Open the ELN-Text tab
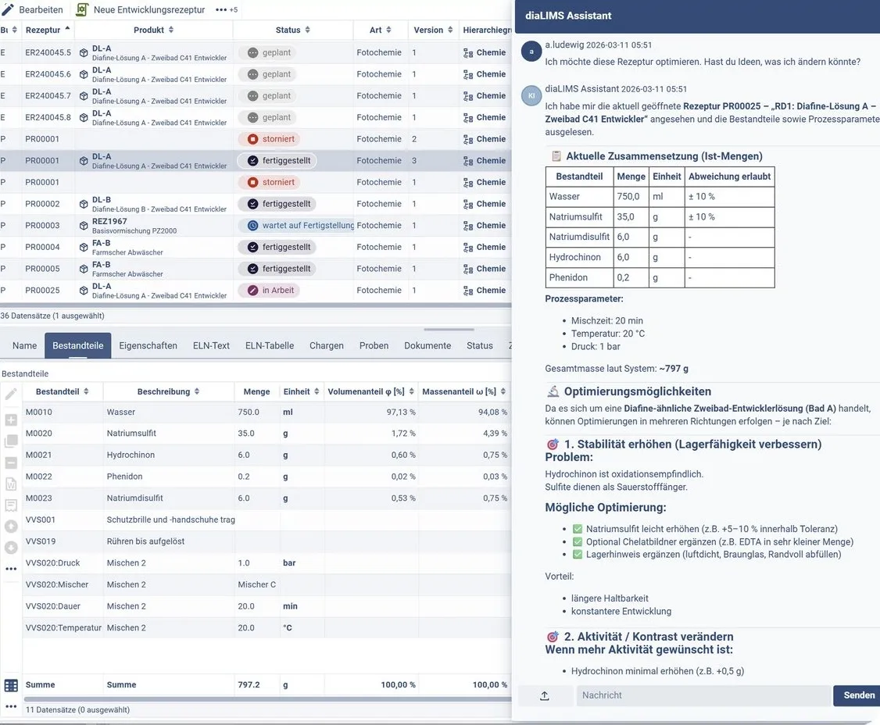The image size is (880, 725). (212, 345)
